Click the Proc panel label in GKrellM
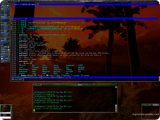Viewport: 160px width, 120px height. pos(5,23)
